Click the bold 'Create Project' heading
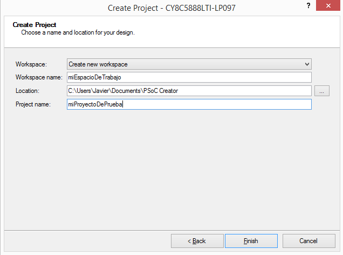Viewport: 343px width, 255px height. click(x=35, y=25)
